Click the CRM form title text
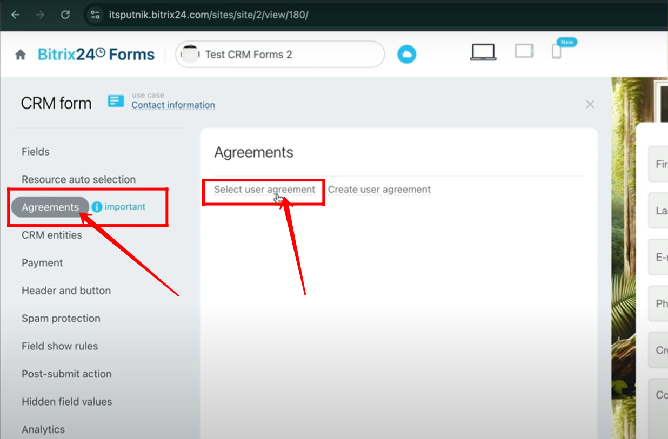 pos(56,103)
